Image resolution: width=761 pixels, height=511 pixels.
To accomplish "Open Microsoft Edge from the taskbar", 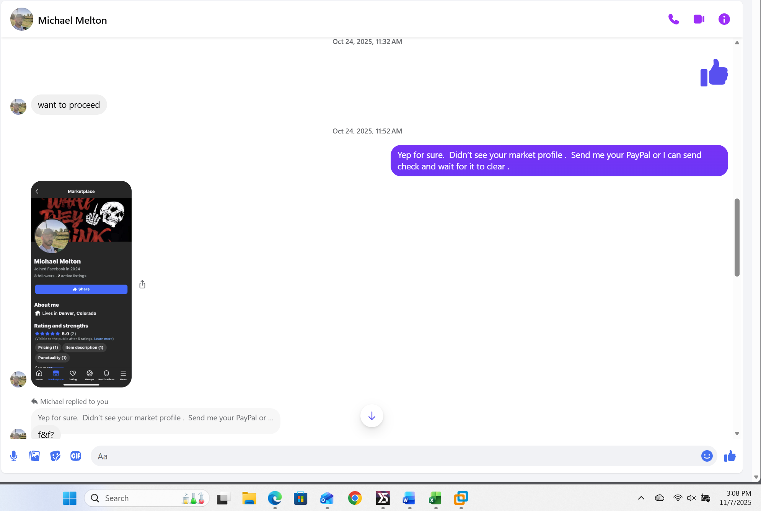I will (274, 498).
